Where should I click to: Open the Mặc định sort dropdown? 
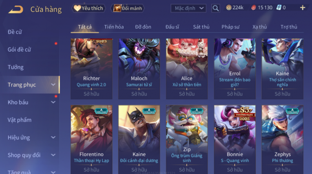tap(188, 8)
